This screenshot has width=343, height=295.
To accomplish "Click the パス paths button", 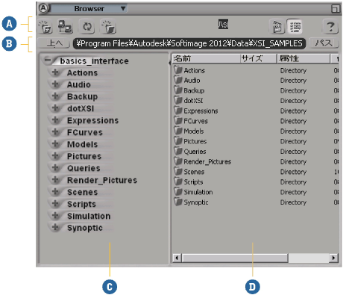I will point(324,43).
